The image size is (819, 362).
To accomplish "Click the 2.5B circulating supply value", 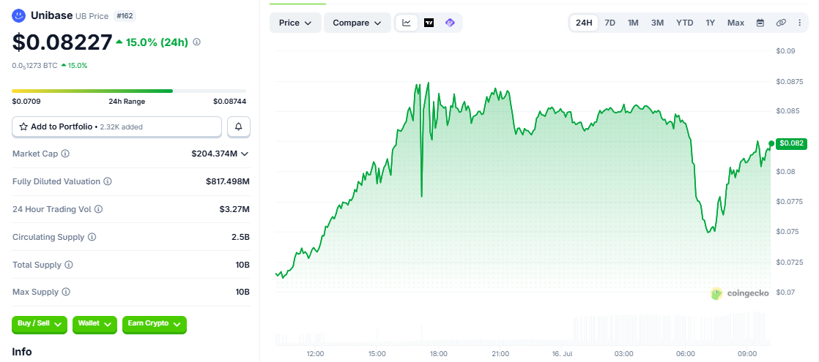I will click(241, 237).
